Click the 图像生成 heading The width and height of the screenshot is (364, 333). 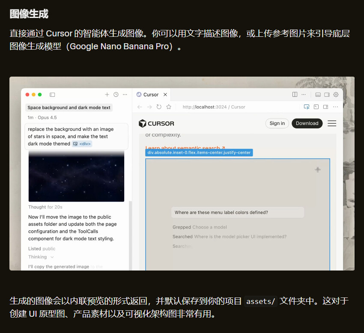pos(29,14)
